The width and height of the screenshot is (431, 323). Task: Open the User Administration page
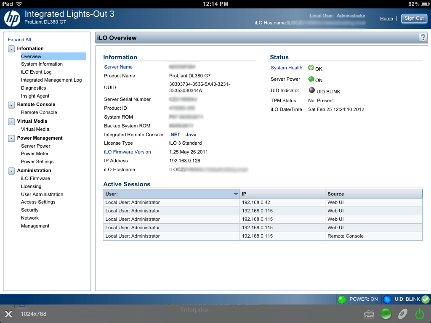click(x=42, y=194)
